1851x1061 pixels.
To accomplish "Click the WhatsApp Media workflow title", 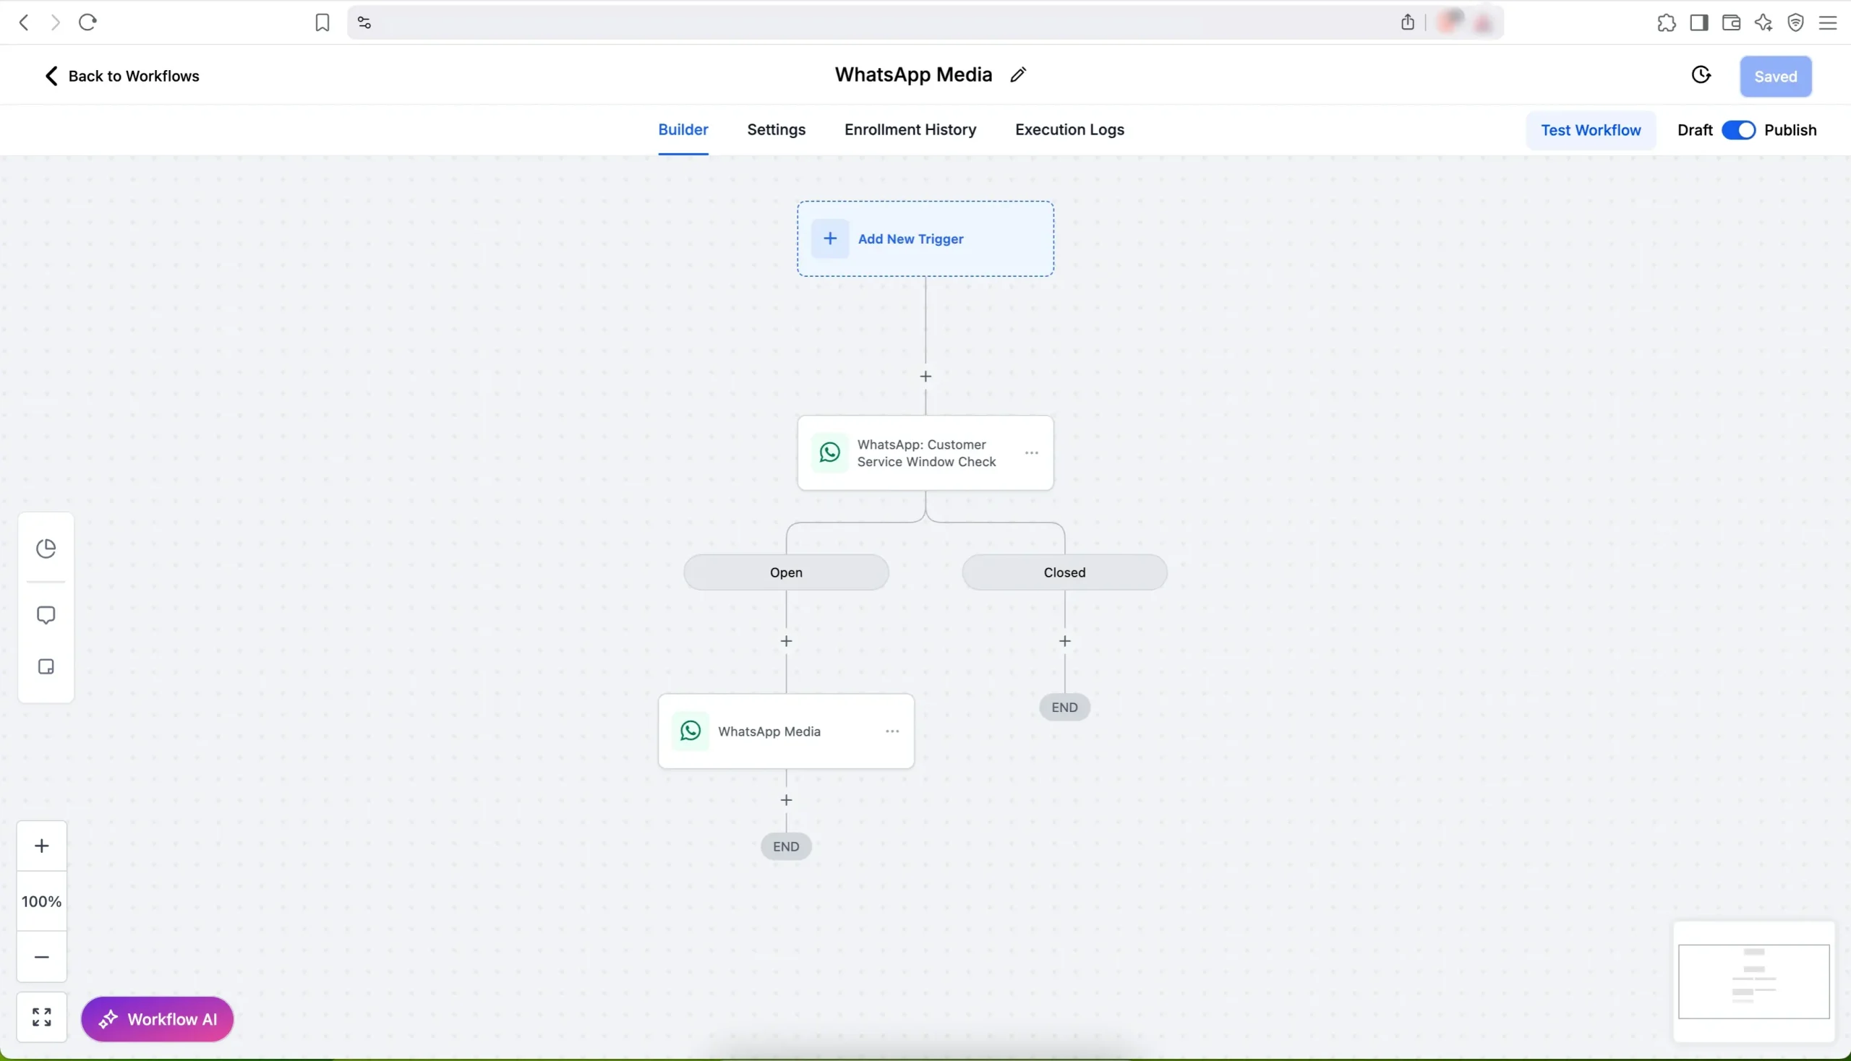I will click(913, 74).
